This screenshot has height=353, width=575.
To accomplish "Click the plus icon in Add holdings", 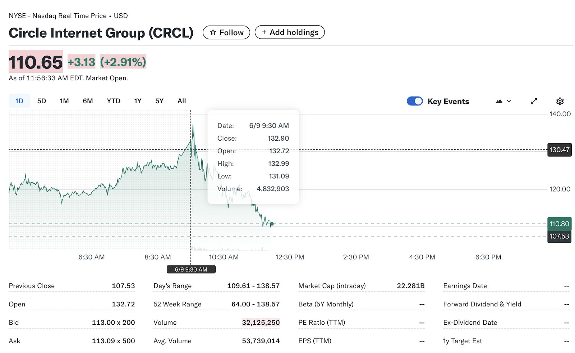I will tap(264, 32).
